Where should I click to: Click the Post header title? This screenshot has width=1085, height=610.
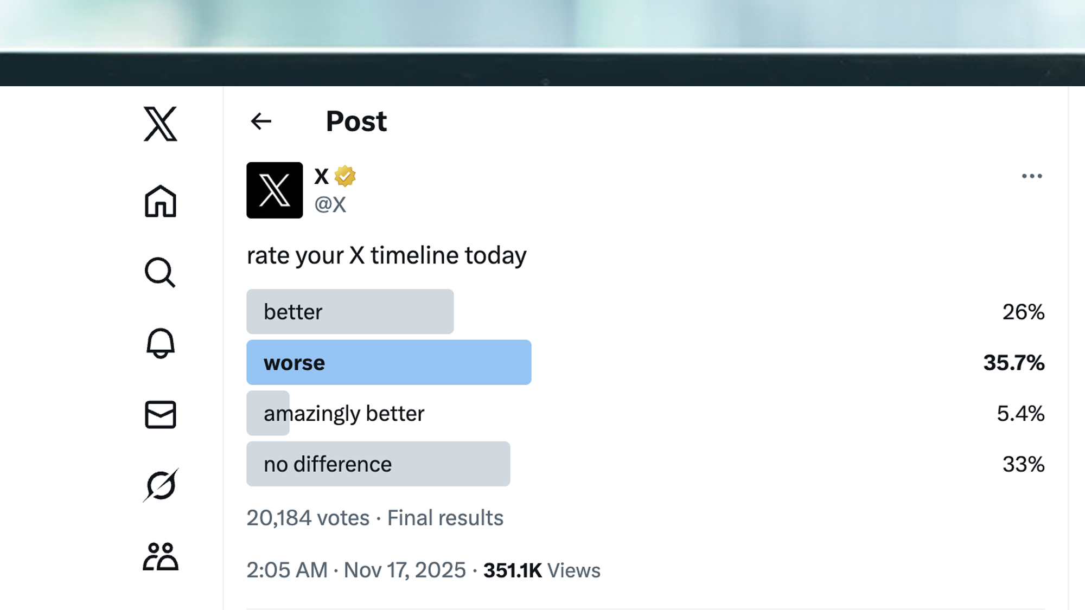pos(355,121)
